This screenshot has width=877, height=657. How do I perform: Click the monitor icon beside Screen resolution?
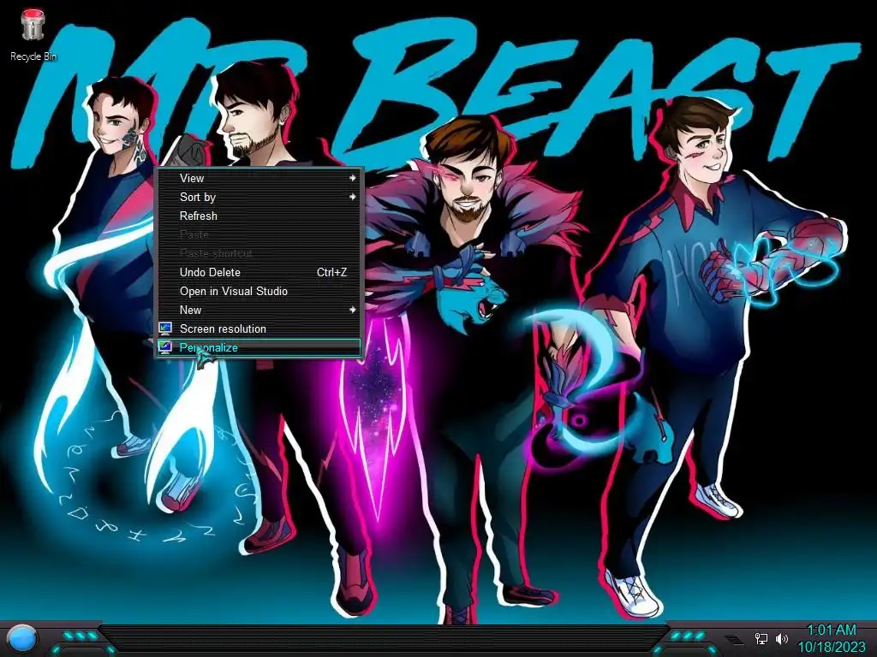click(x=165, y=328)
